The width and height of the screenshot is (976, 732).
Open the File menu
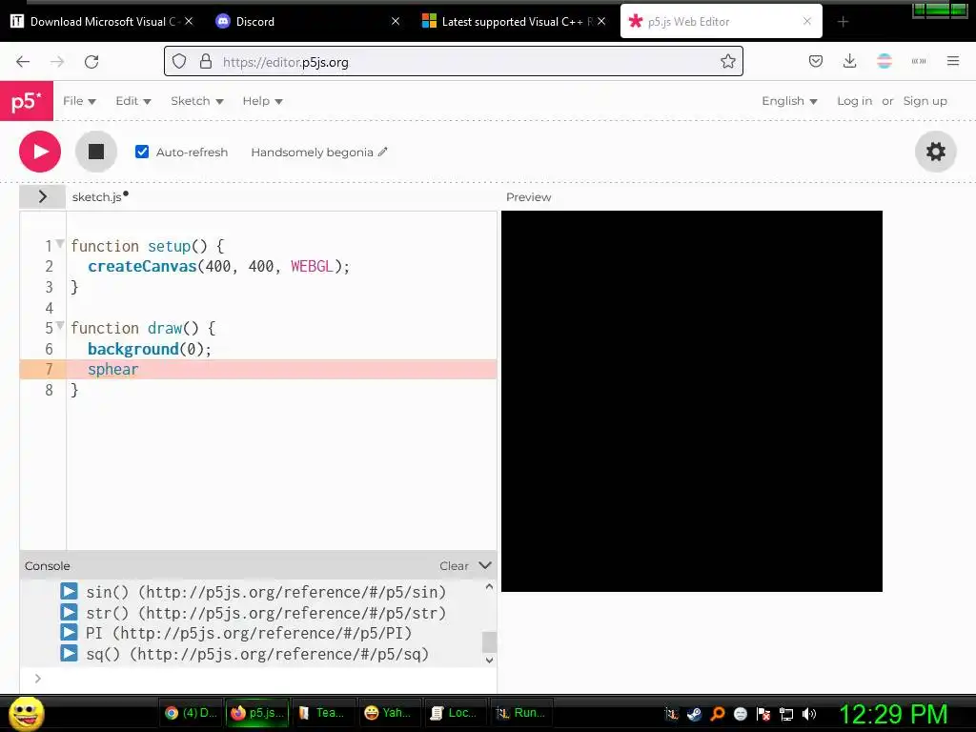[x=79, y=101]
